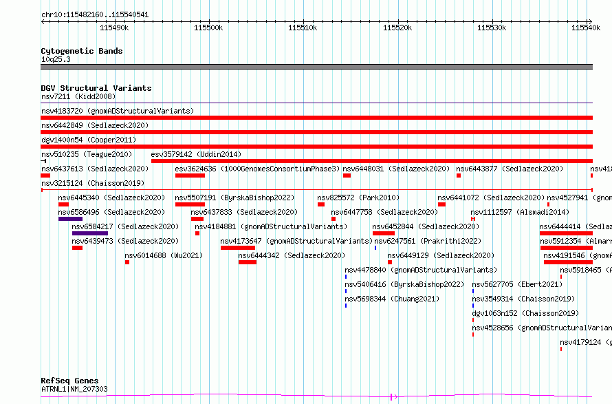The width and height of the screenshot is (612, 404).
Task: Click the Cytogenetic Bands track title
Action: 82,51
